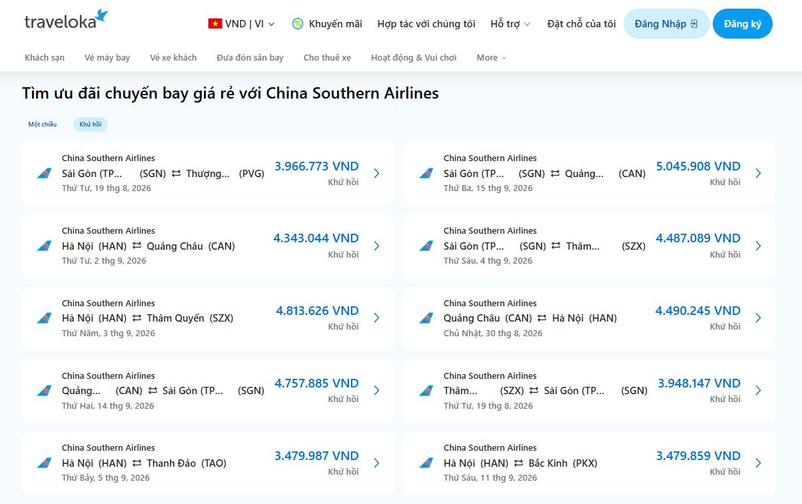The width and height of the screenshot is (802, 504).
Task: Click the Đăng ký button
Action: pyautogui.click(x=743, y=24)
